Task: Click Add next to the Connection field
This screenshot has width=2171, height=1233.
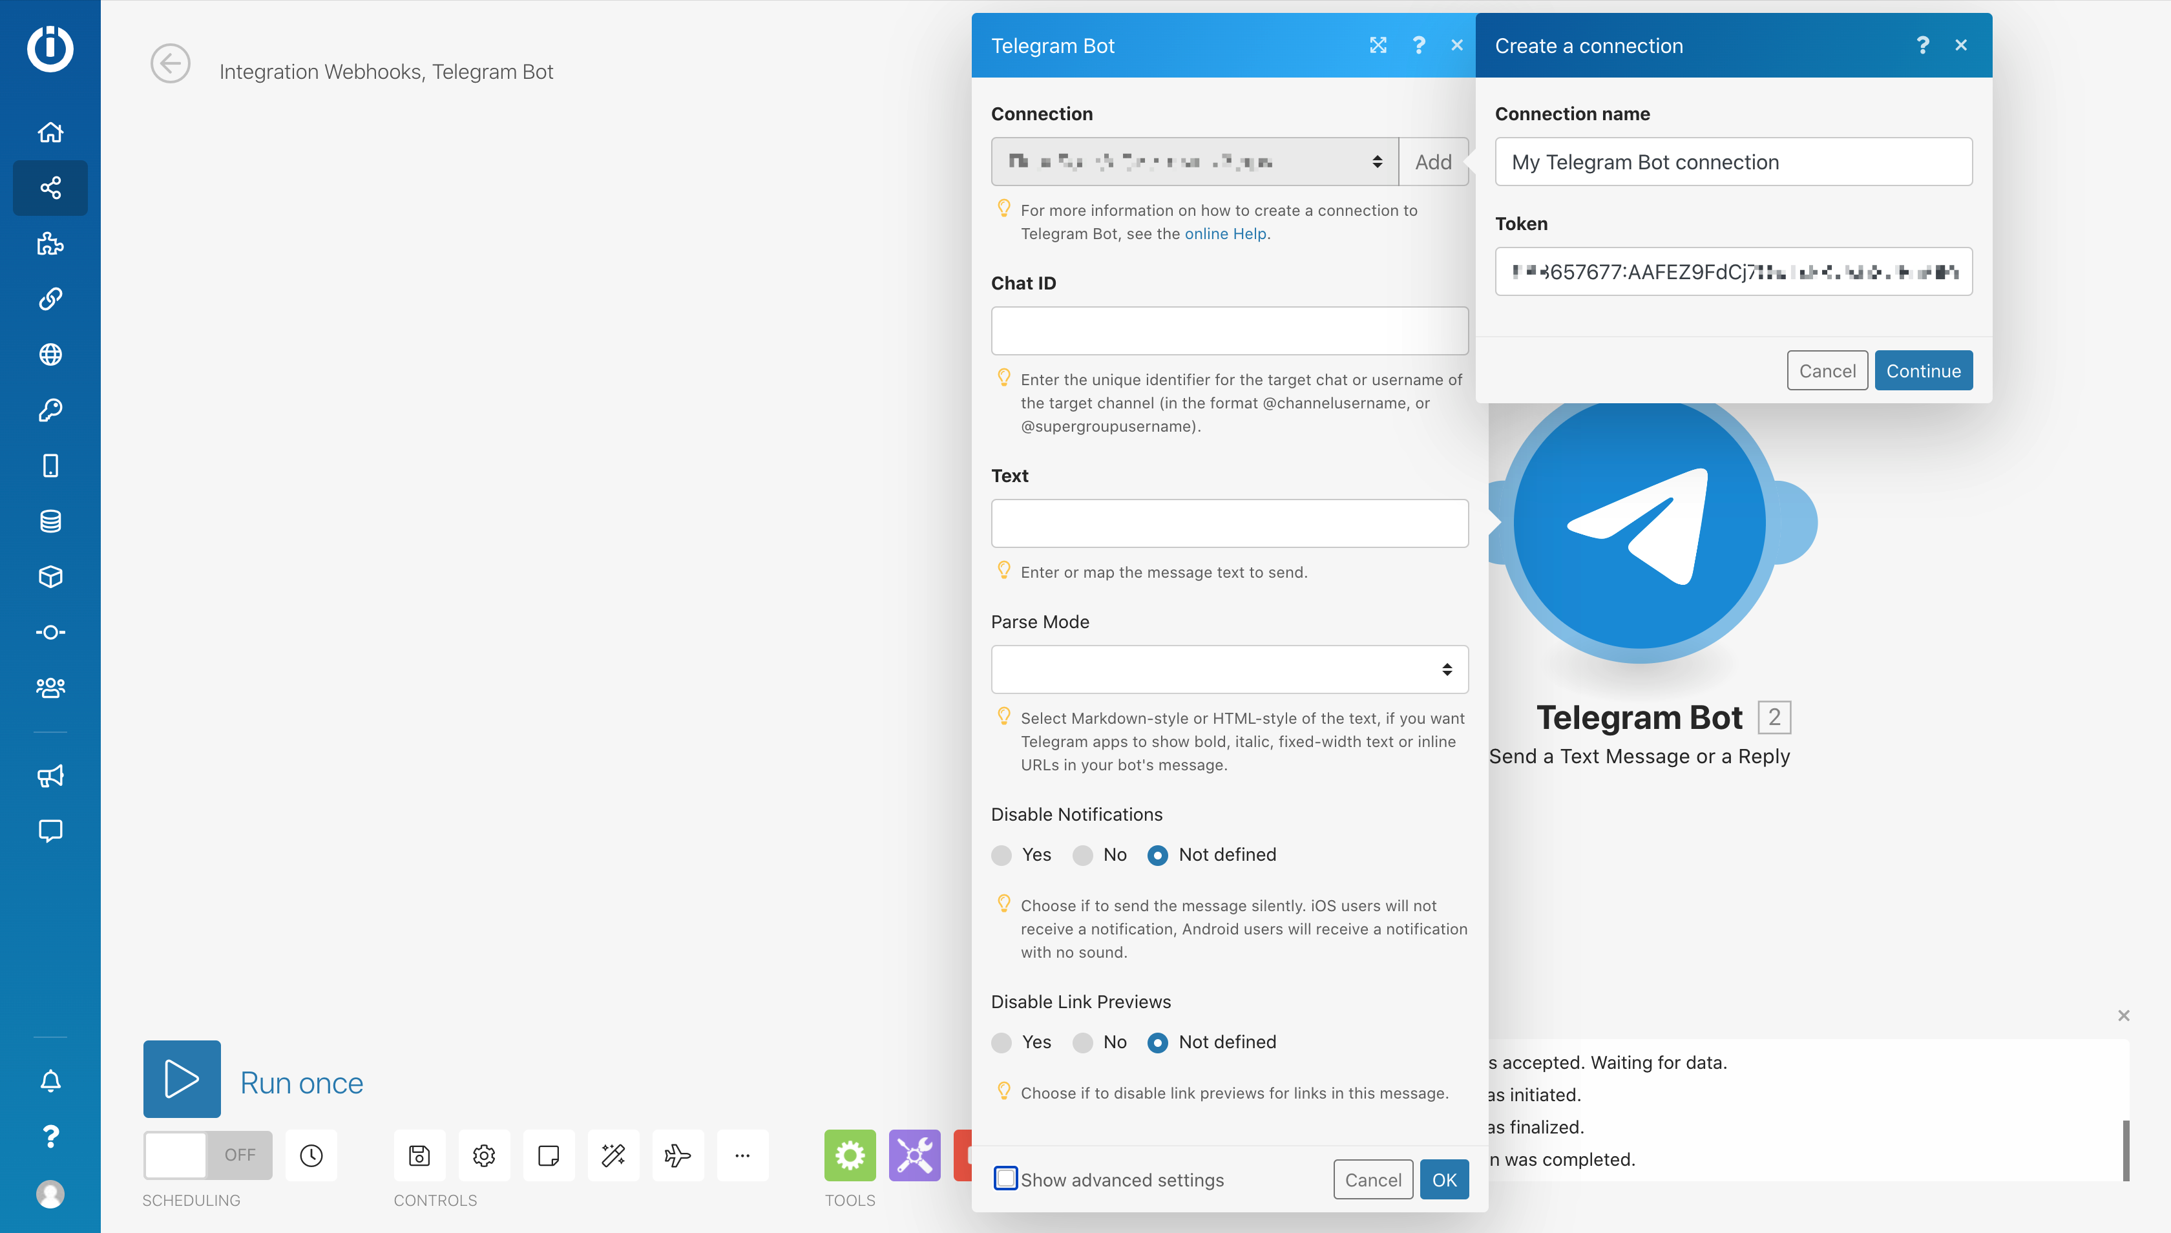Action: (x=1432, y=162)
